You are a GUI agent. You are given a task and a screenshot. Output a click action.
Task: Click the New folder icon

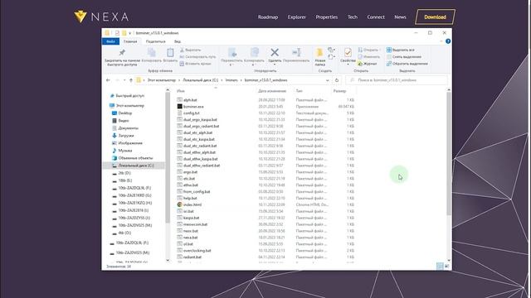click(x=319, y=53)
